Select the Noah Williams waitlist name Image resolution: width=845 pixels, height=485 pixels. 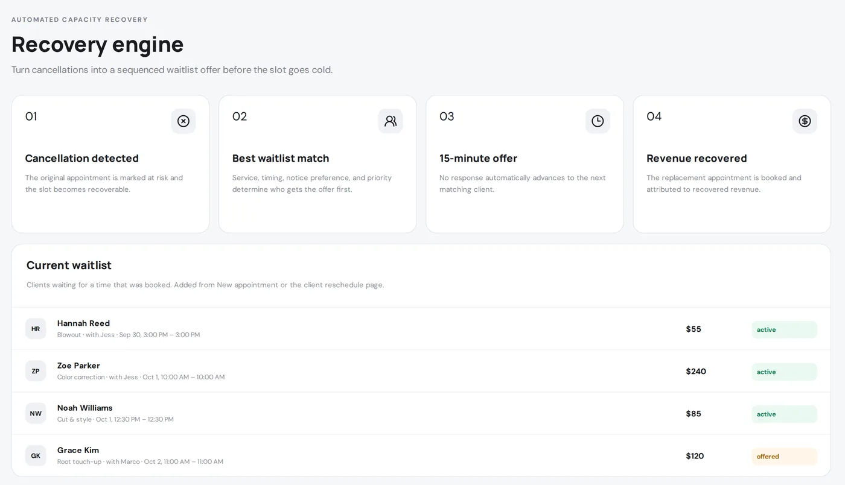click(84, 408)
